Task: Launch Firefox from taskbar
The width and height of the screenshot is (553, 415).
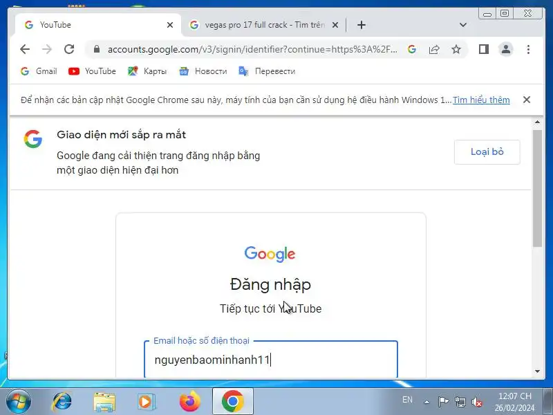Action: point(189,402)
